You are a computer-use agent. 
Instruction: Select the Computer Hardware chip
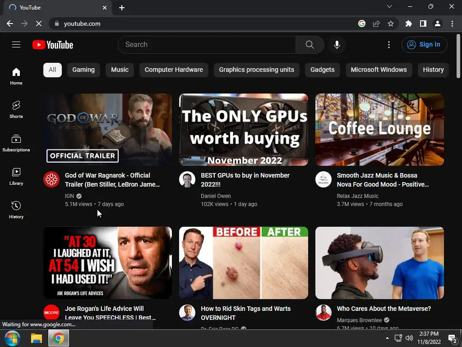174,70
